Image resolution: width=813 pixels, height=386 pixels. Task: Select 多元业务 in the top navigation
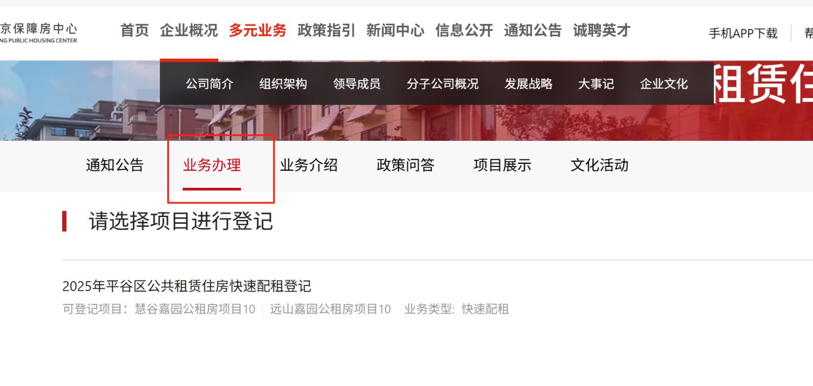pyautogui.click(x=258, y=31)
